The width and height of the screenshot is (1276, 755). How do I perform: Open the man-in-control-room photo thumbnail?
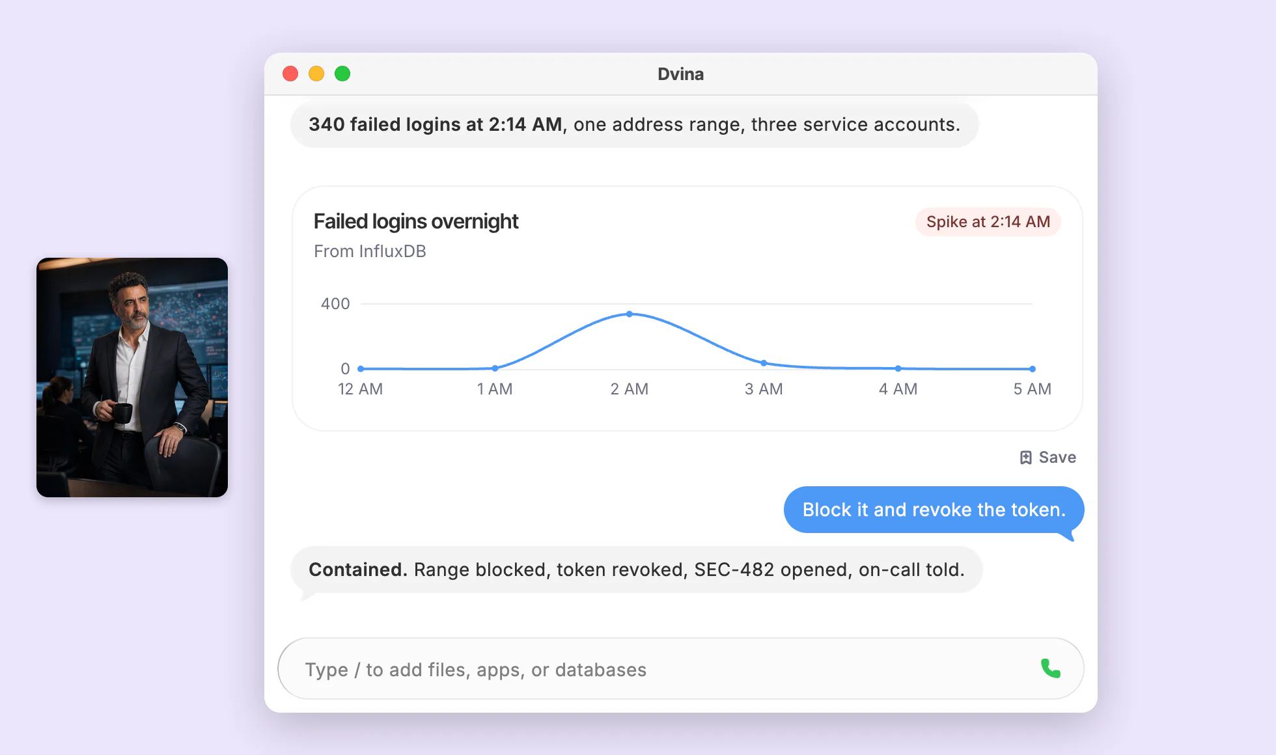[132, 377]
